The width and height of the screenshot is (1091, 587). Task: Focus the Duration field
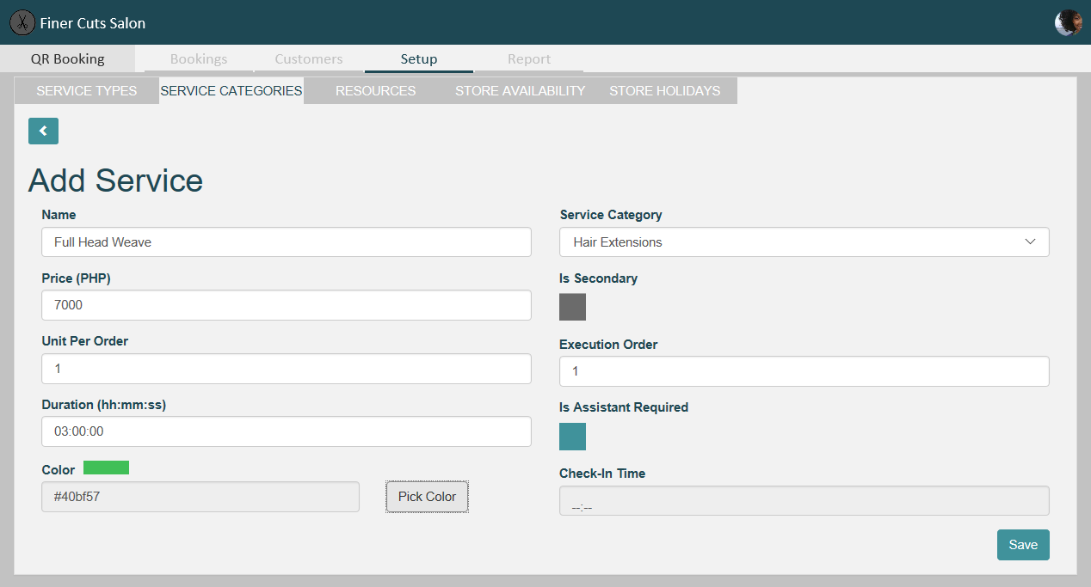[x=287, y=431]
